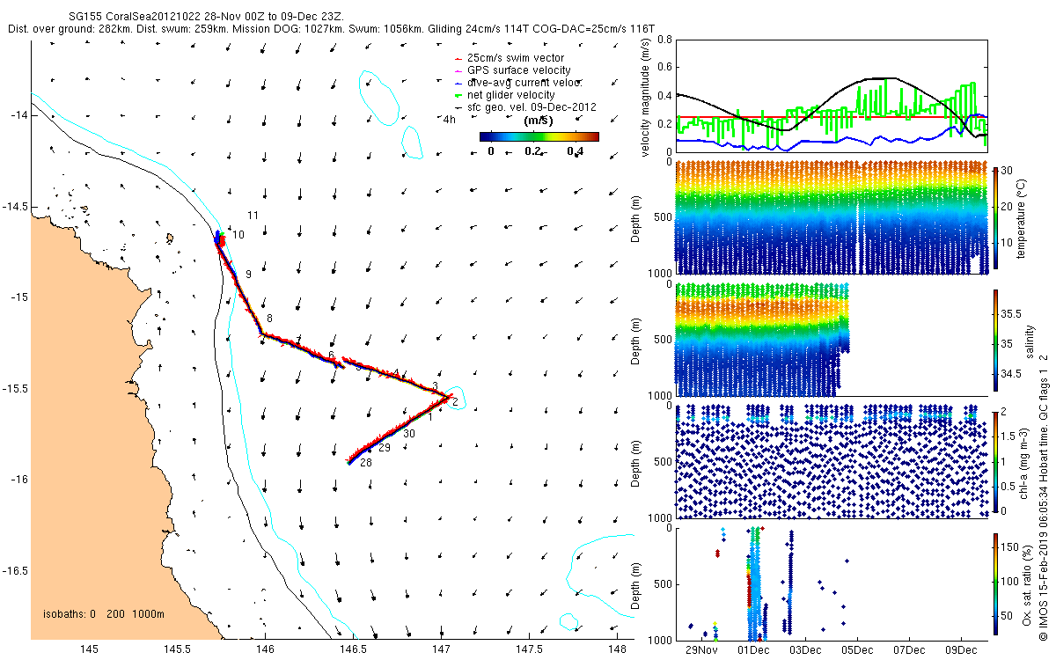Click the -15.5 latitude tick label
Viewport: 1056px width, 660px height.
click(15, 388)
